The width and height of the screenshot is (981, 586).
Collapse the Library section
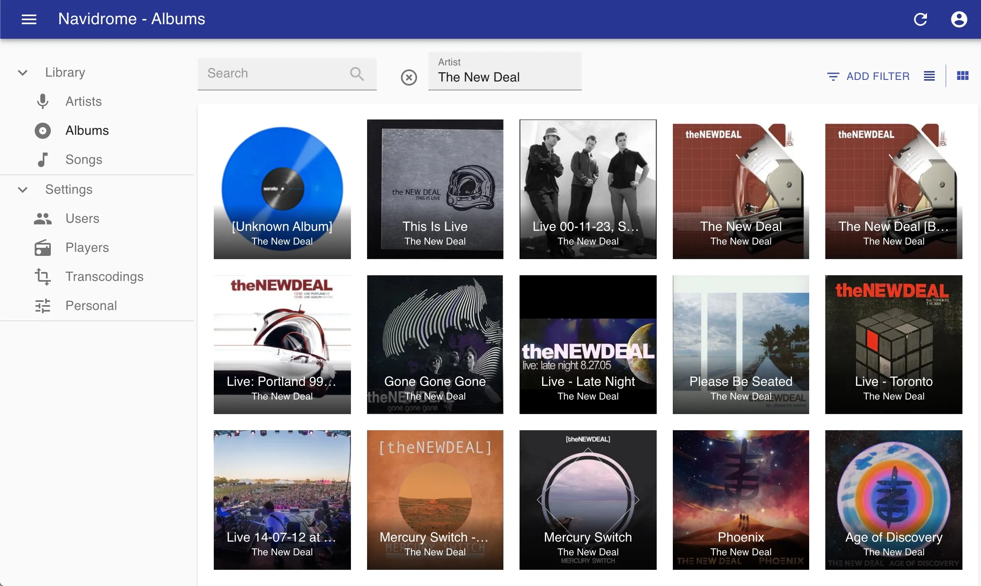[x=23, y=73]
